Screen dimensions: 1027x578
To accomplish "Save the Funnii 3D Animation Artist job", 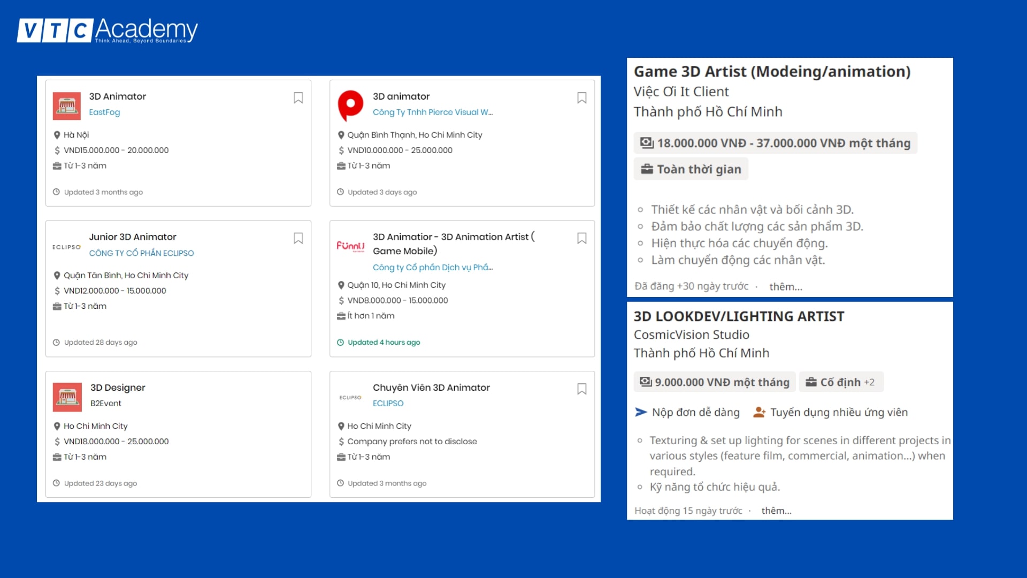I will click(581, 238).
